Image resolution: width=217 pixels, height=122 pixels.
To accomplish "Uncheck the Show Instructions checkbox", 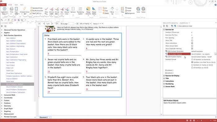I will coord(192,43).
